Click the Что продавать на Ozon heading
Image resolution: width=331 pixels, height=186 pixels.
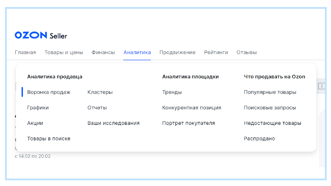pos(274,77)
